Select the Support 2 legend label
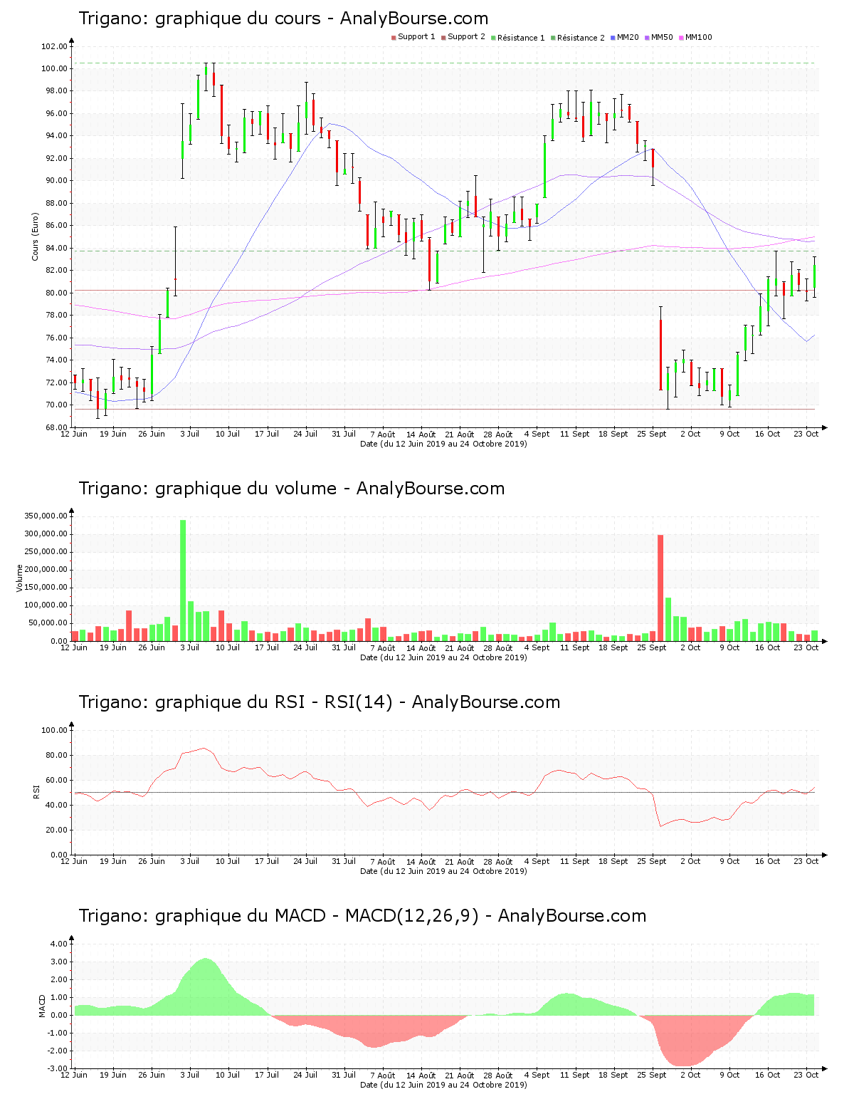 click(466, 37)
